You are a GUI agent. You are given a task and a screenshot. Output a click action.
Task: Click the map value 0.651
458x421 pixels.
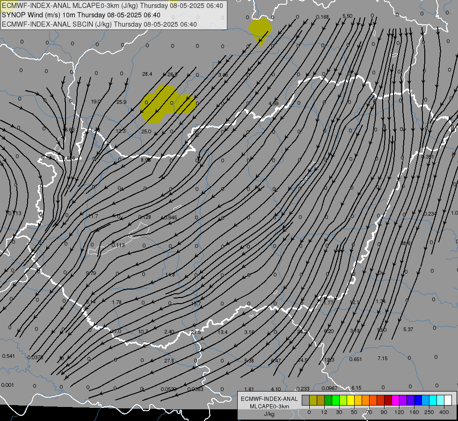point(356,359)
